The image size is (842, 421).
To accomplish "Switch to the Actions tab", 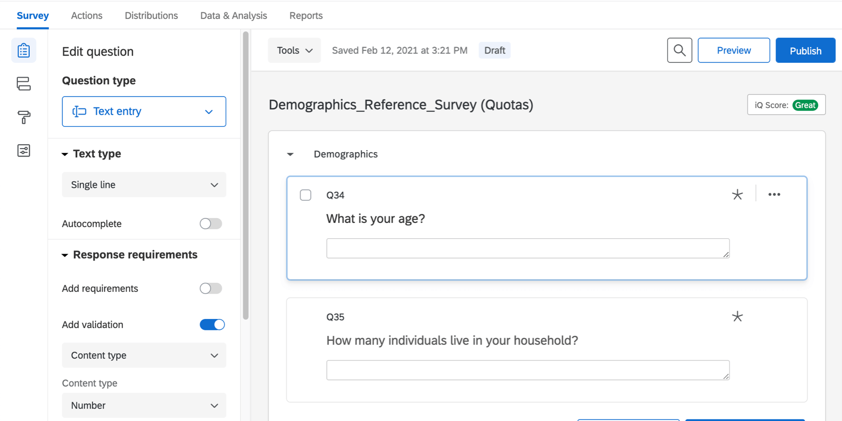I will pyautogui.click(x=87, y=16).
